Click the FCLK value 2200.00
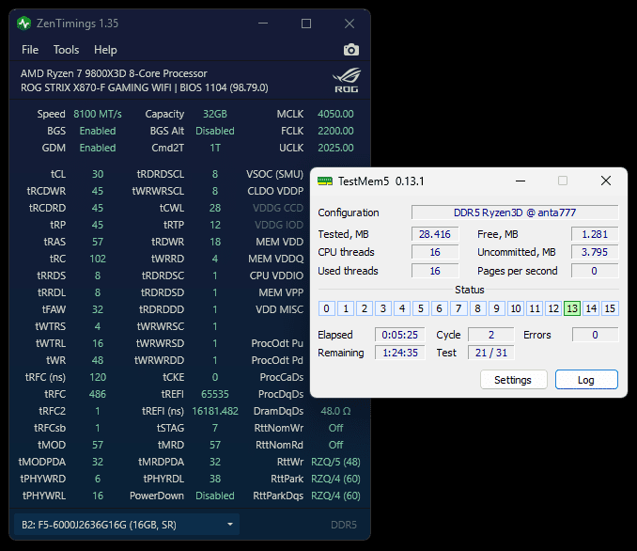This screenshot has height=551, width=637. pyautogui.click(x=335, y=131)
